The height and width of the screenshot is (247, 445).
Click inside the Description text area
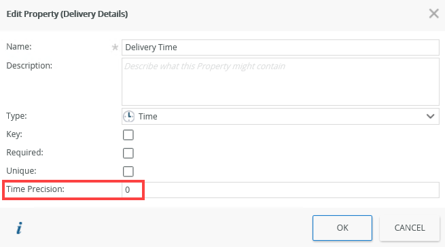point(281,81)
